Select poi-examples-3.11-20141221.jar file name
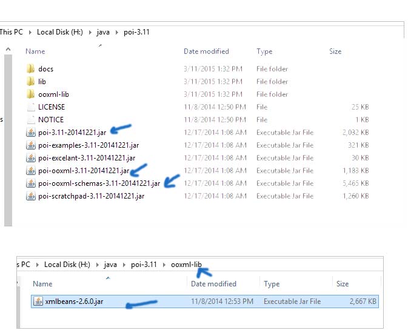408x336 pixels. (x=89, y=145)
